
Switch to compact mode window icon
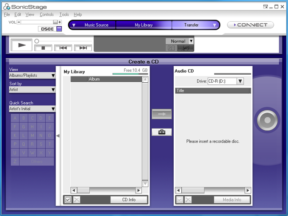tap(266, 7)
